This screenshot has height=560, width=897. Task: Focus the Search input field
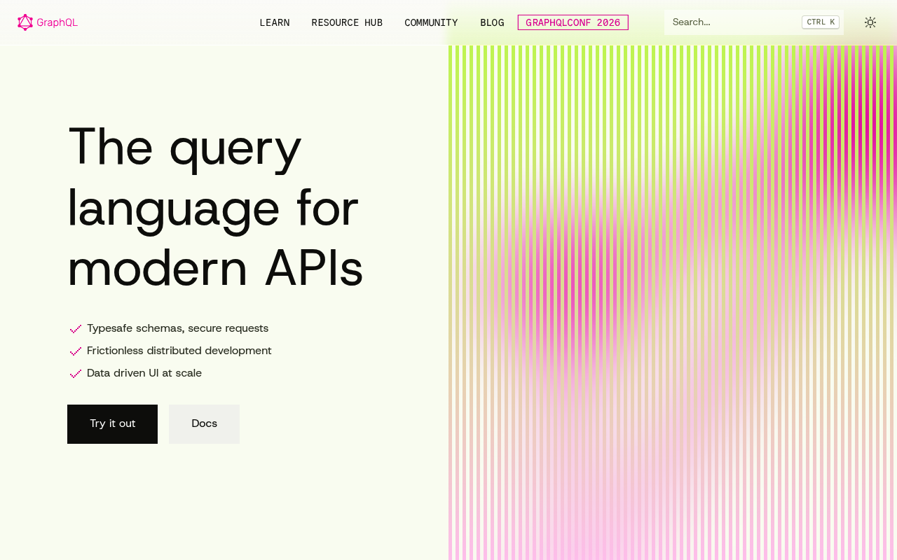[754, 22]
